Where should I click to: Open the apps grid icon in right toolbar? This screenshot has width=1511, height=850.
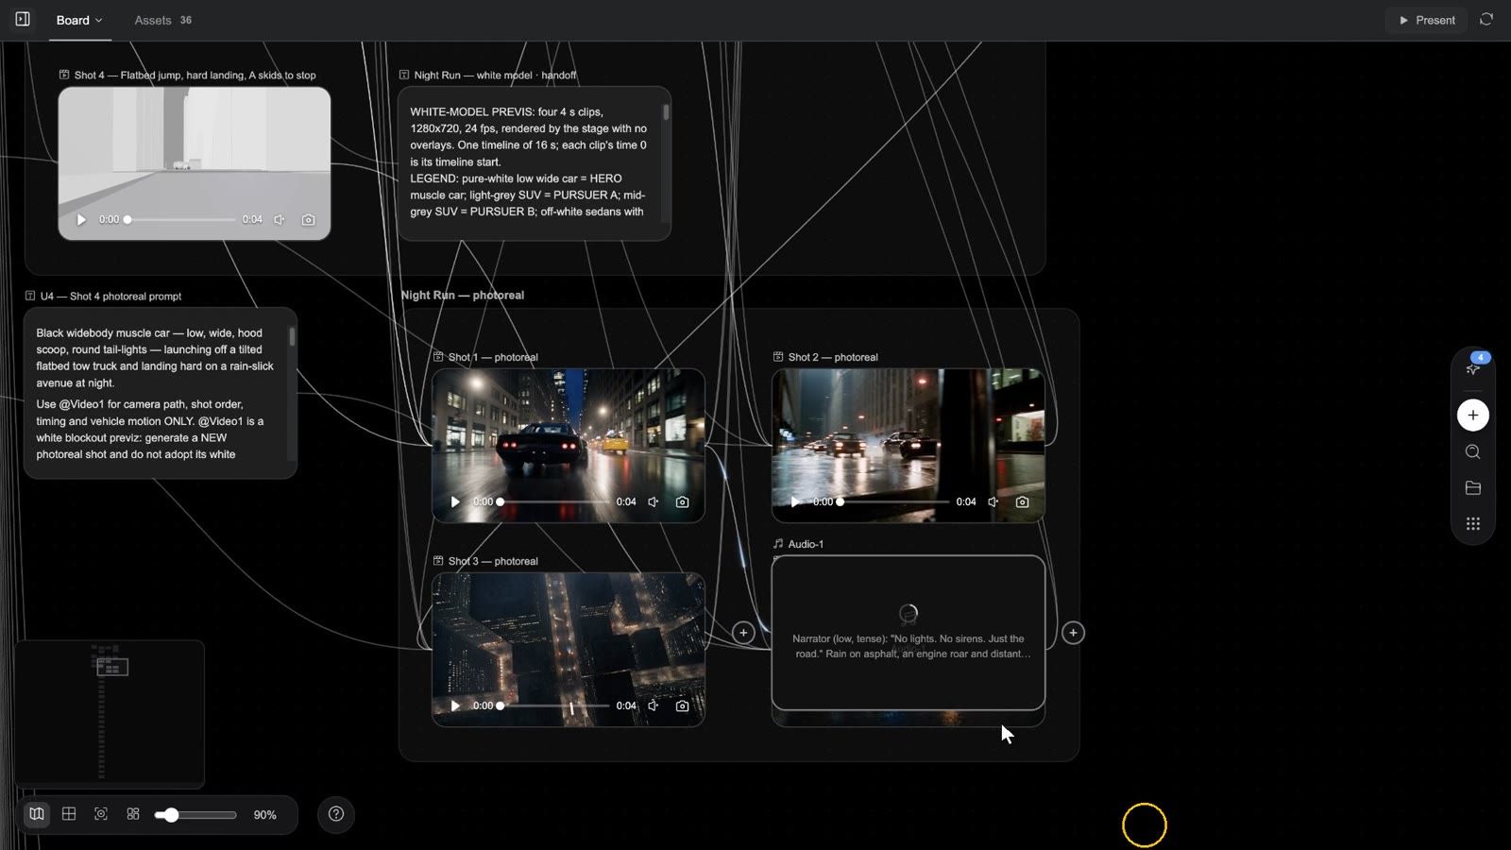[x=1472, y=523]
